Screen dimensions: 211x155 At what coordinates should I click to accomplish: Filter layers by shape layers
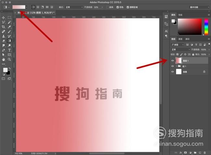pyautogui.click(x=200, y=45)
